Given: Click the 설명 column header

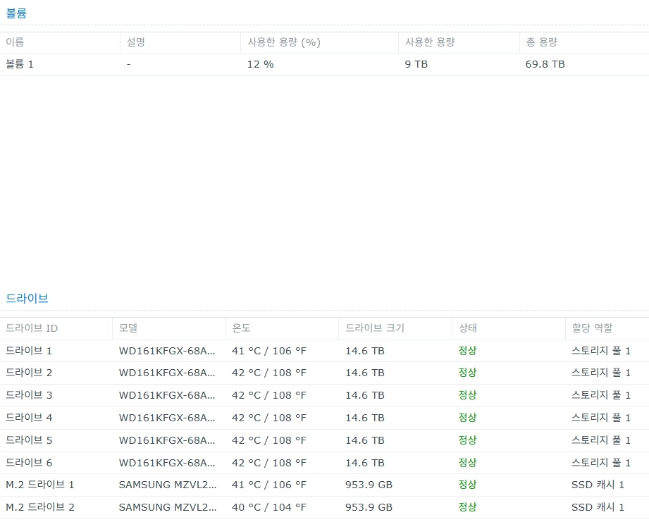Looking at the screenshot, I should click(136, 42).
